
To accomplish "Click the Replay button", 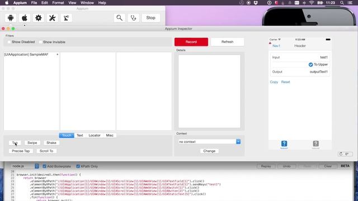I will tap(266, 166).
